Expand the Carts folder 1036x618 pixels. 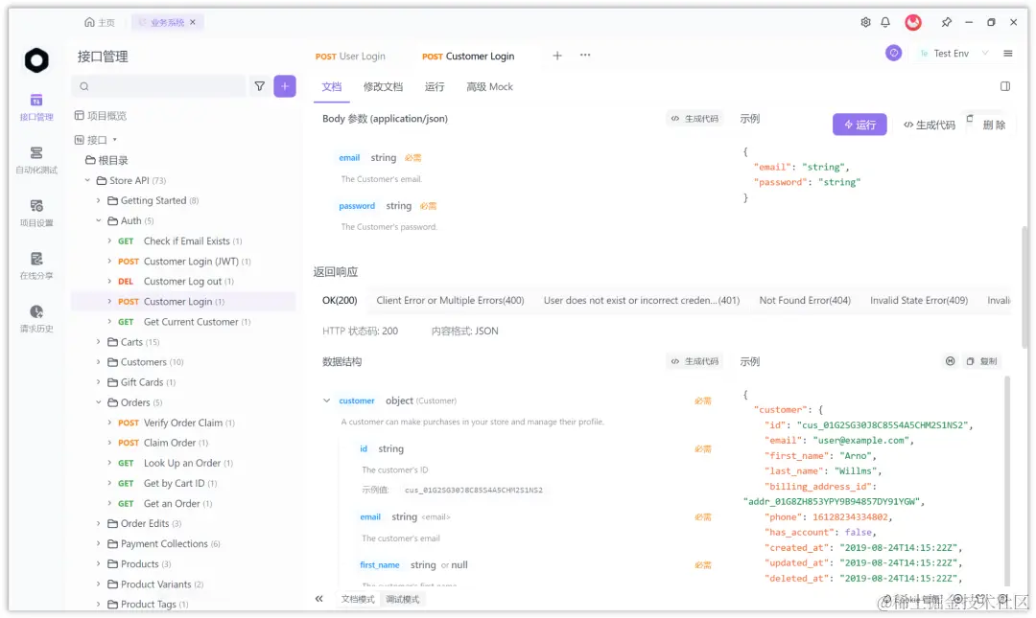click(99, 342)
